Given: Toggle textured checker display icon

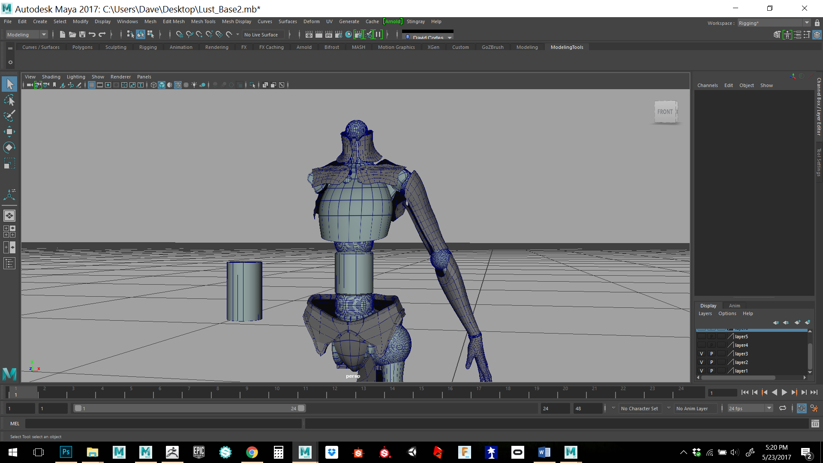Looking at the screenshot, I should (x=186, y=85).
